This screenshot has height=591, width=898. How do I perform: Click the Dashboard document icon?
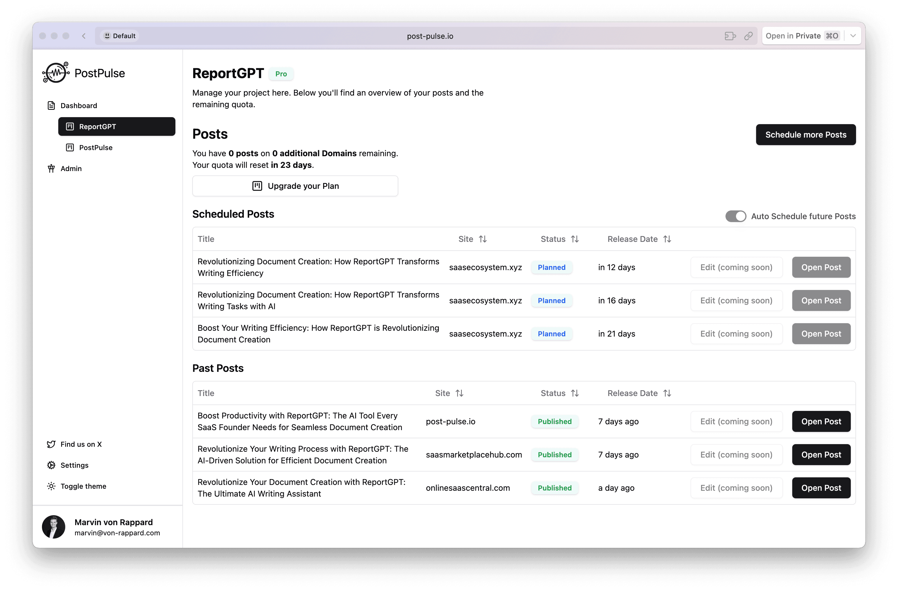[x=51, y=106]
